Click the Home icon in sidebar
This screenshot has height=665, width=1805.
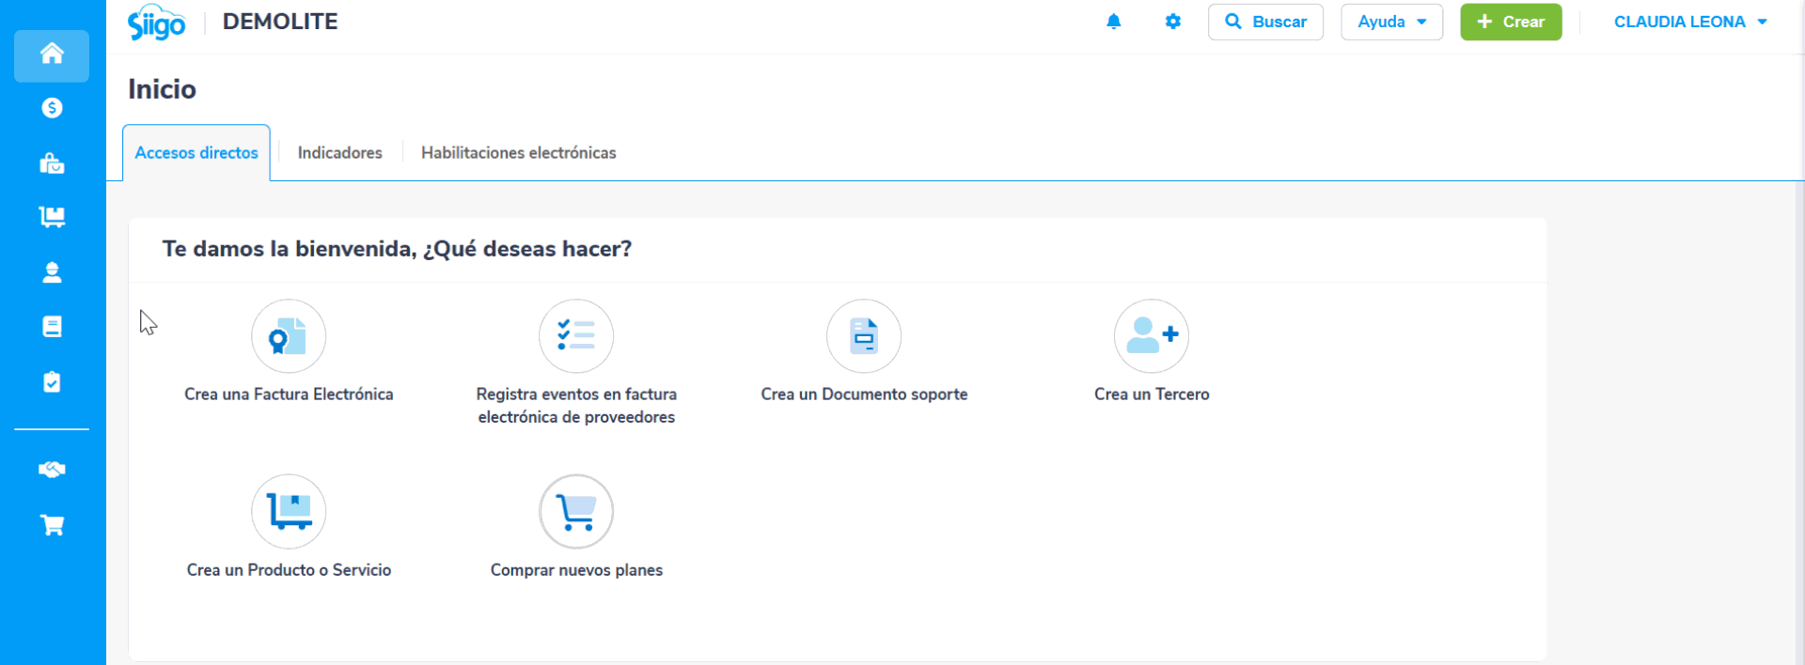click(52, 54)
